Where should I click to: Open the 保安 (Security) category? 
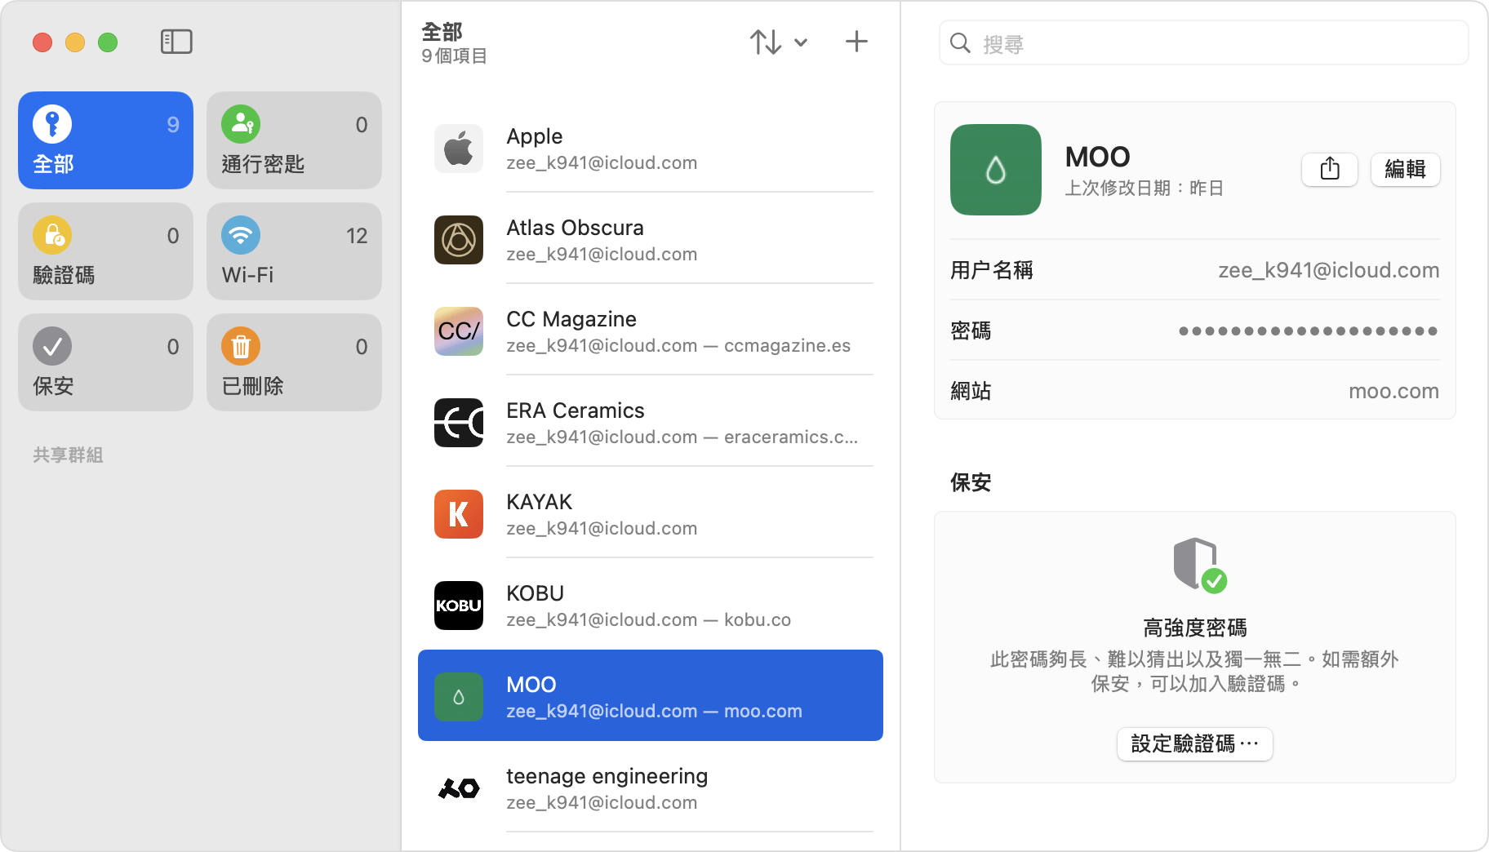point(105,362)
